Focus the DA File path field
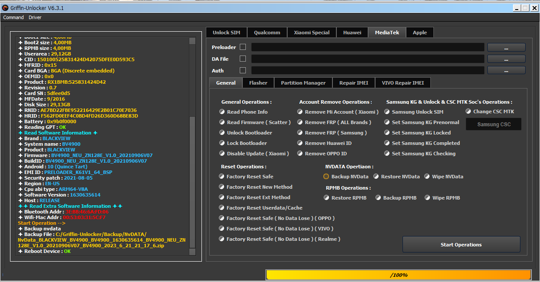This screenshot has height=282, width=540. [x=368, y=59]
